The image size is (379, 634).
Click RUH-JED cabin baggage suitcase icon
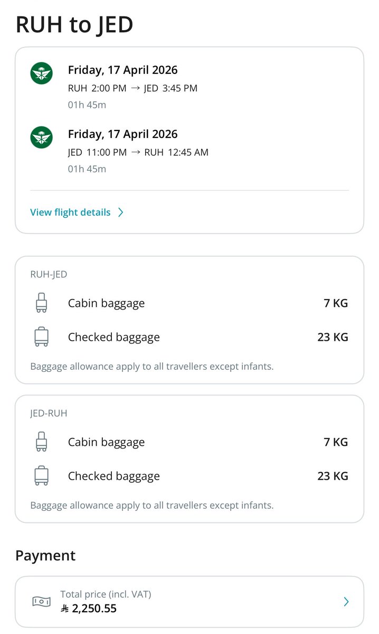coord(41,303)
